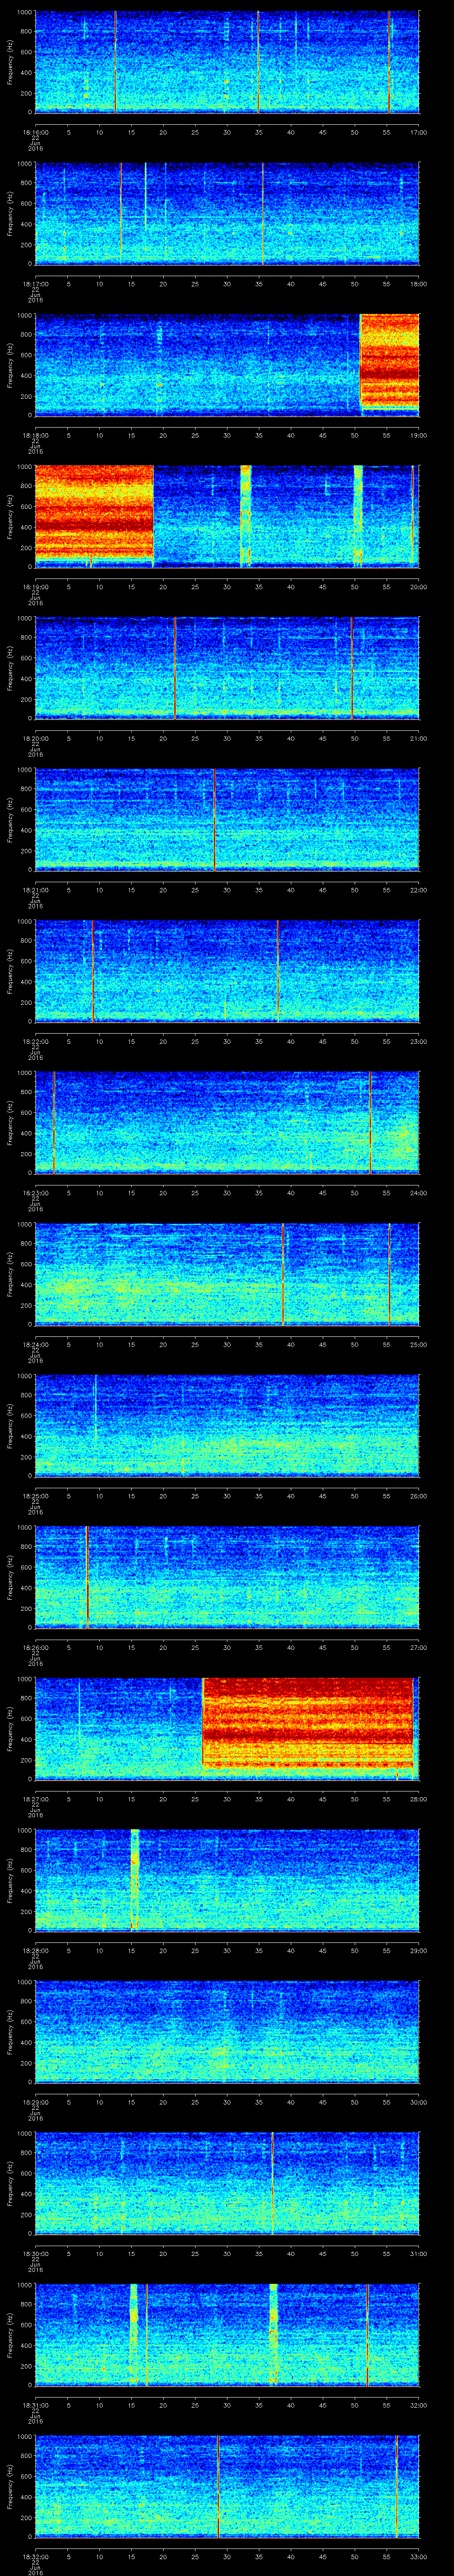
Task: Click the "18:32:00" start time label
Action: point(35,2557)
